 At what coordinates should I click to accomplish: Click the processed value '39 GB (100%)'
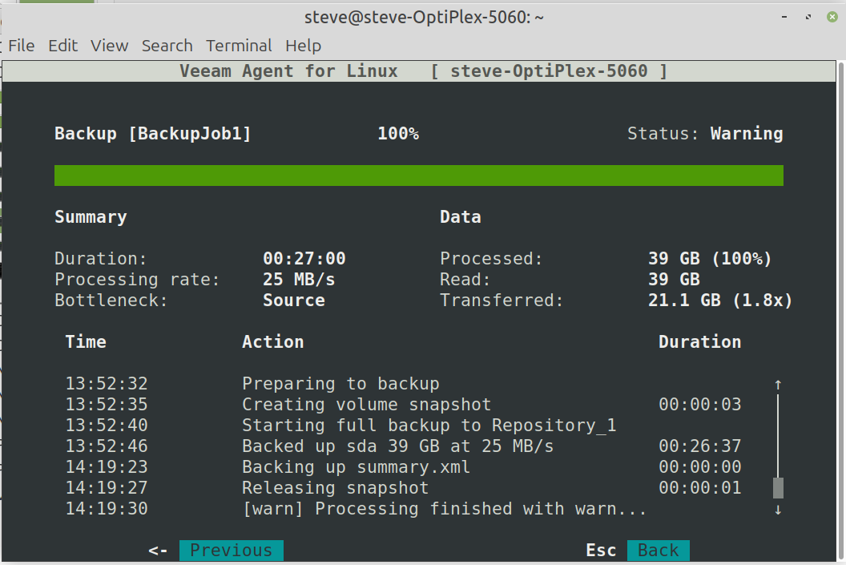click(x=710, y=259)
